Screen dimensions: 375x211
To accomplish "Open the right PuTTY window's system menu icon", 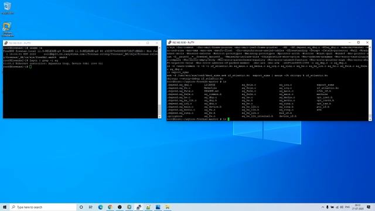I will 169,43.
